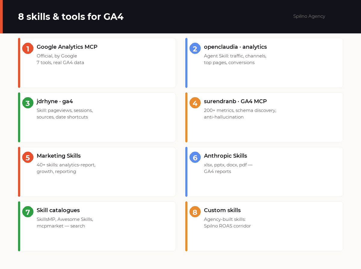Click the '8 skills & tools for GA4' heading
The width and height of the screenshot is (361, 269).
click(x=71, y=17)
